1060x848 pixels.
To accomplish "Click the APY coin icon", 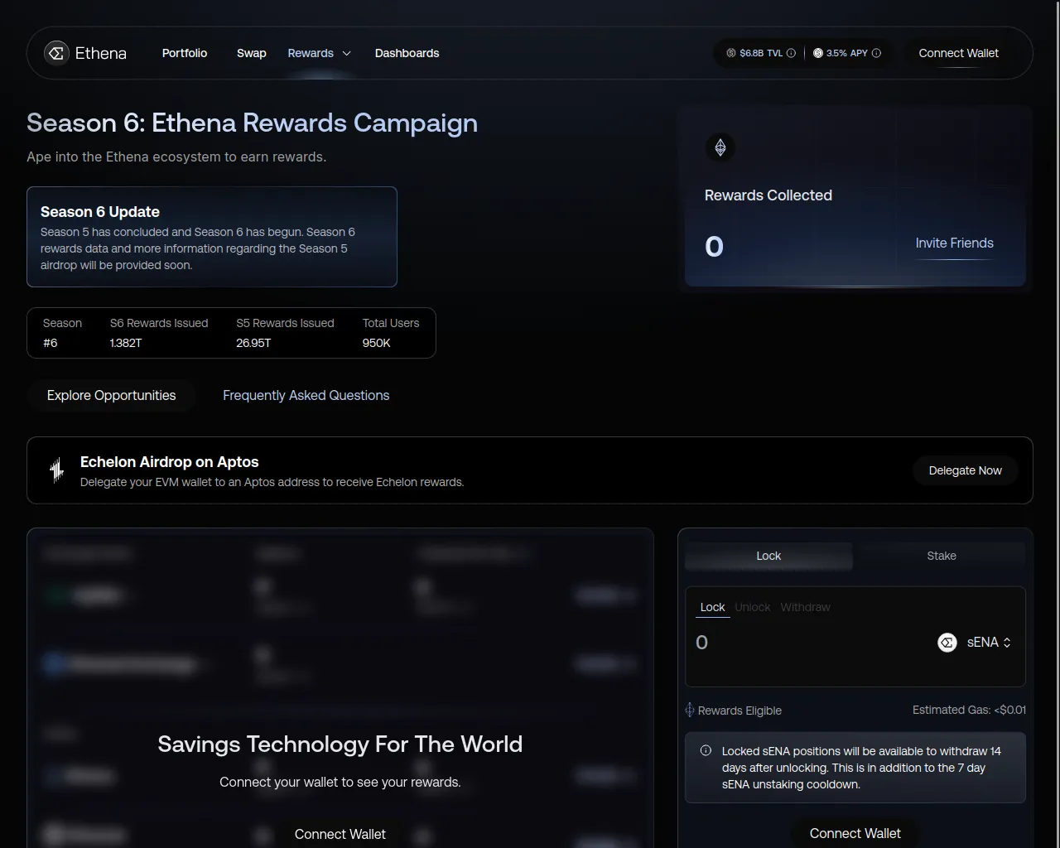I will click(818, 53).
